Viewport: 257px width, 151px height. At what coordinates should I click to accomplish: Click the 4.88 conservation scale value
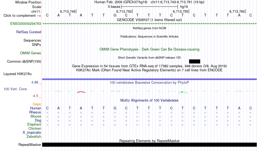pos(35,82)
